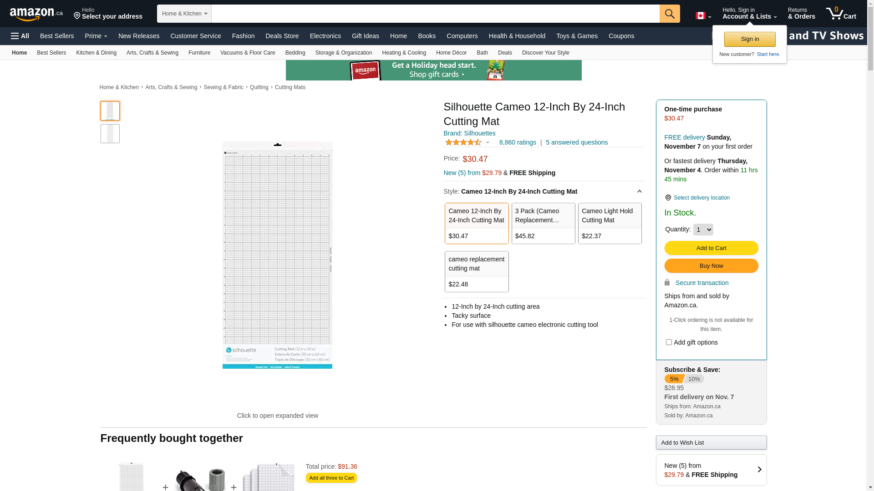Viewport: 874px width, 491px height.
Task: Select the second product thumbnail image
Action: [110, 134]
